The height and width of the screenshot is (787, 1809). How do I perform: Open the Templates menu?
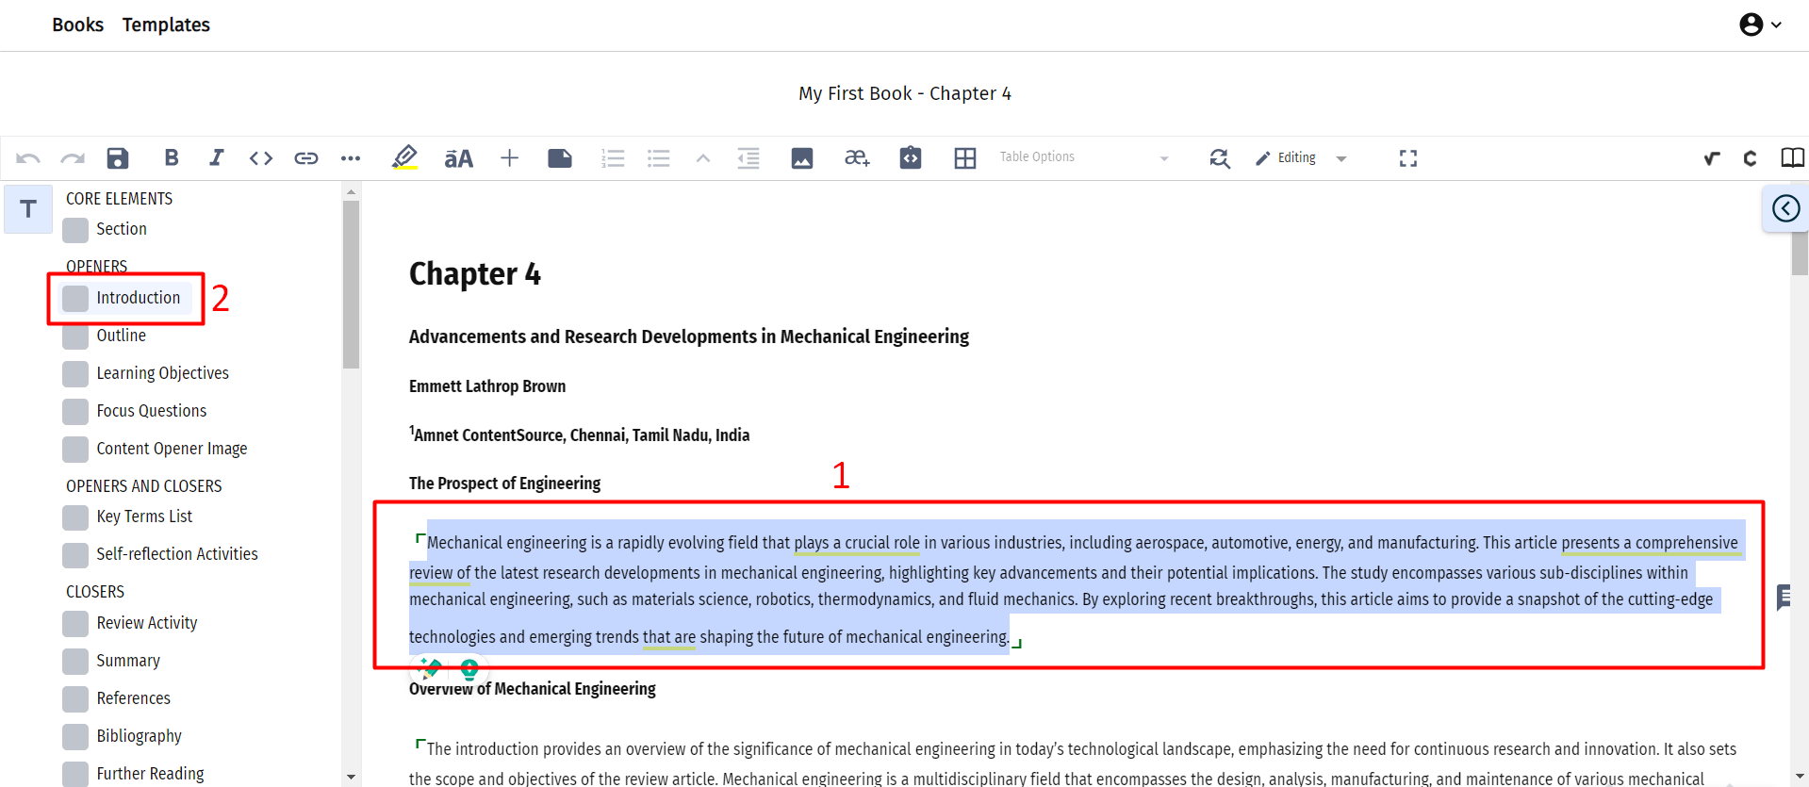pos(166,25)
